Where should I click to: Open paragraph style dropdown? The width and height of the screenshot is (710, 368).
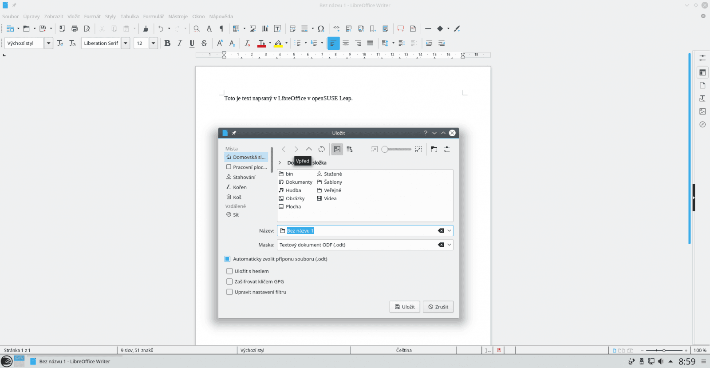click(48, 43)
